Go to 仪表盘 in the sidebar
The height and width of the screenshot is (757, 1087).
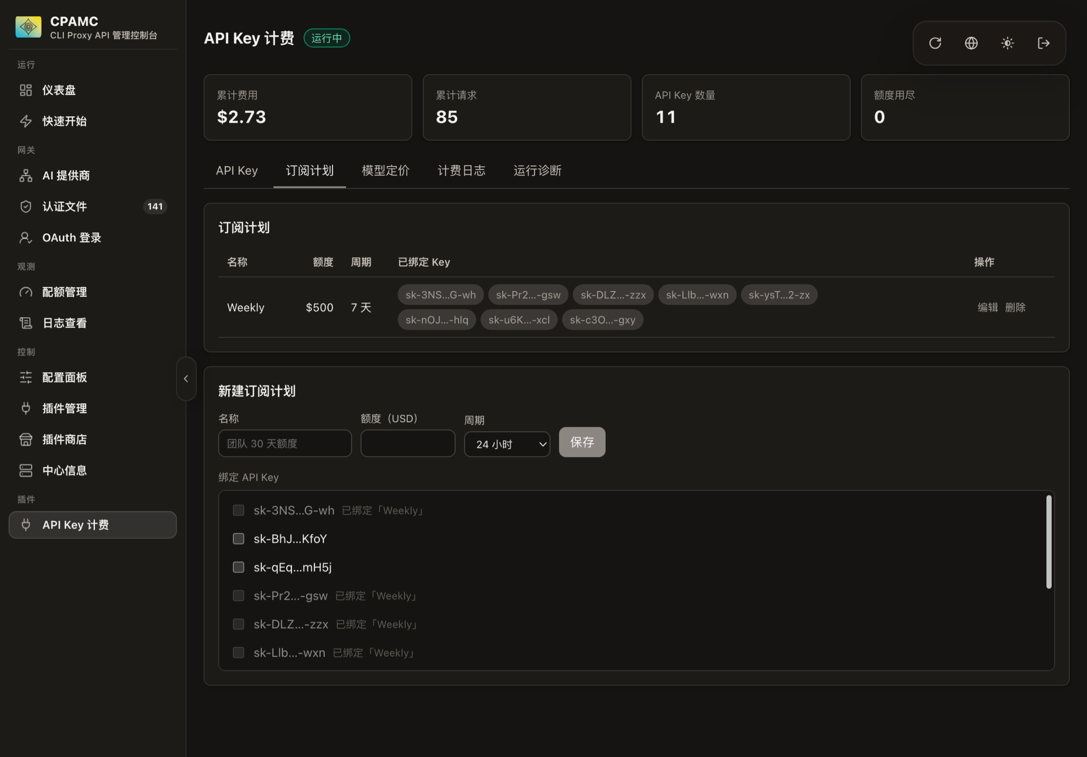[93, 90]
